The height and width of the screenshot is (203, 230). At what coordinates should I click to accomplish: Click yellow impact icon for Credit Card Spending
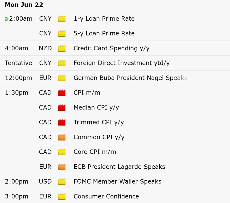tap(61, 48)
